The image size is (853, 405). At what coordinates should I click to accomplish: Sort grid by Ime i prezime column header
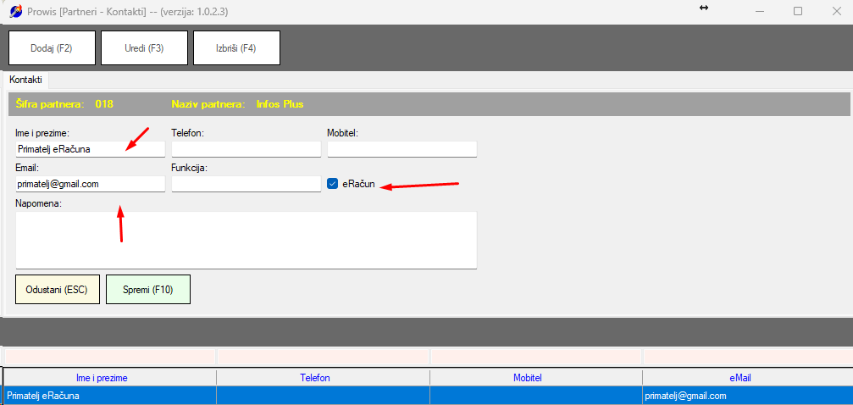click(x=108, y=377)
